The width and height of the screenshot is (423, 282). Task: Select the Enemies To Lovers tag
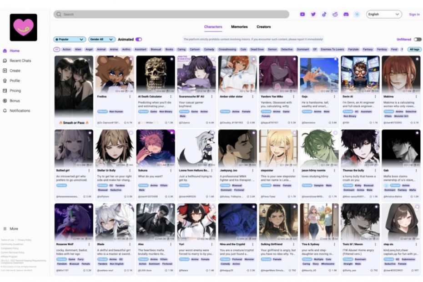click(332, 50)
